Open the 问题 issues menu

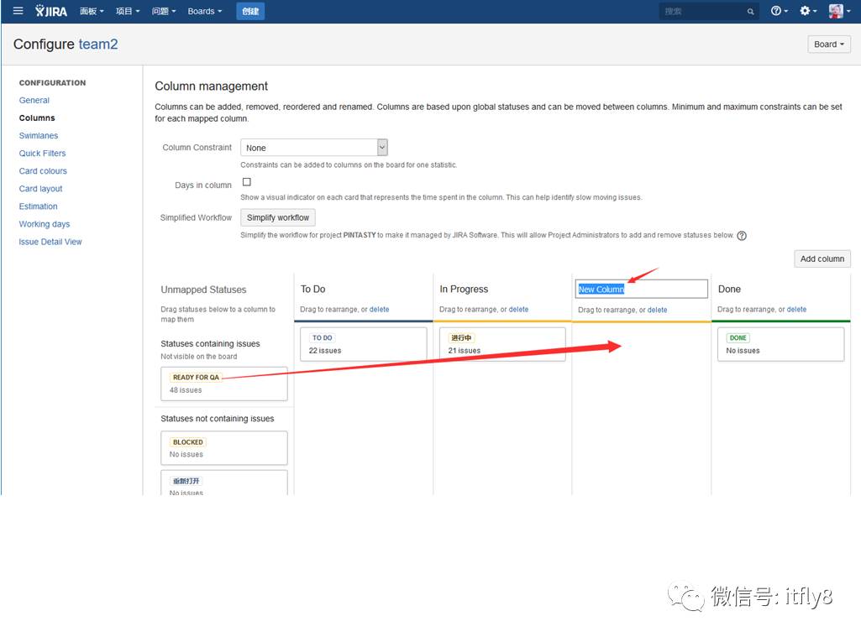coord(164,11)
